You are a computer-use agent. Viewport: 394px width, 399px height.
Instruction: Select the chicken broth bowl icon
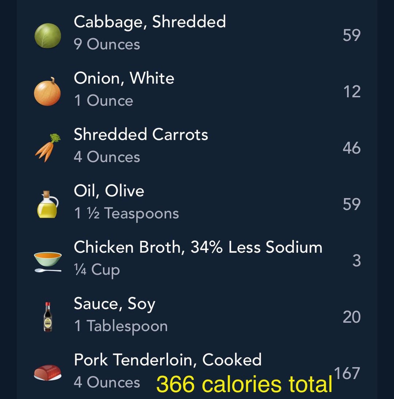(48, 261)
